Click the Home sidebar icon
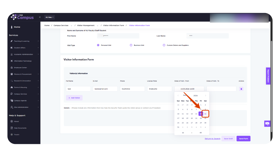The width and height of the screenshot is (280, 157). pos(12,27)
